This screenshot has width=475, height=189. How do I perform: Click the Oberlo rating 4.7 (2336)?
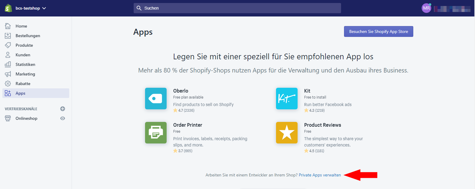184,111
